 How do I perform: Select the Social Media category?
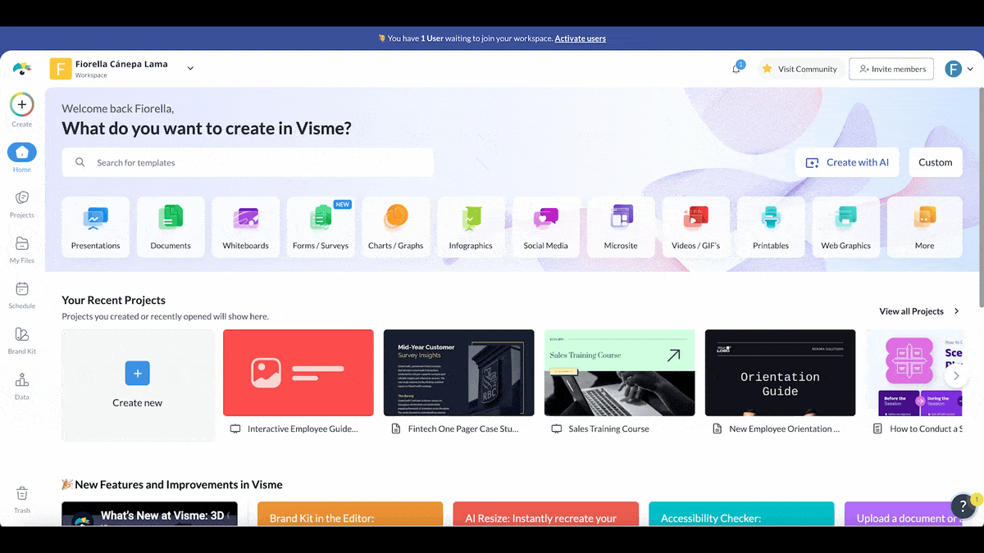546,227
